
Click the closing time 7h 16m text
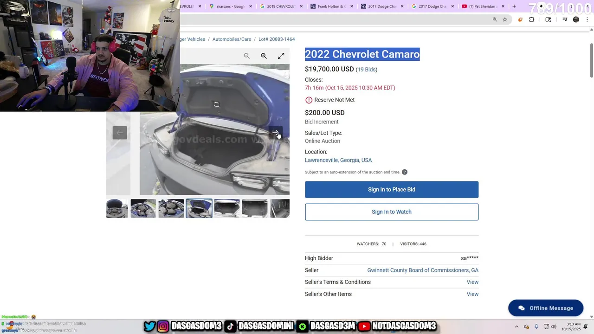coord(350,88)
